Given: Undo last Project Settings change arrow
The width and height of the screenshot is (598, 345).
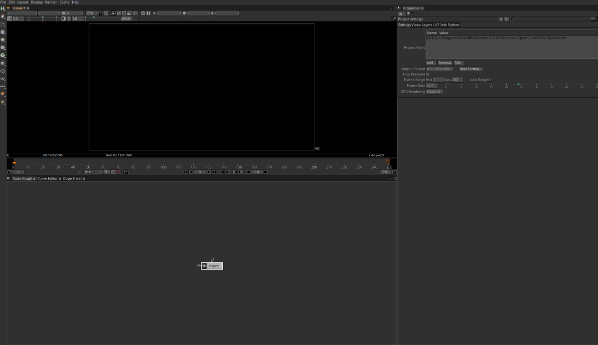Looking at the screenshot, I should (501, 19).
